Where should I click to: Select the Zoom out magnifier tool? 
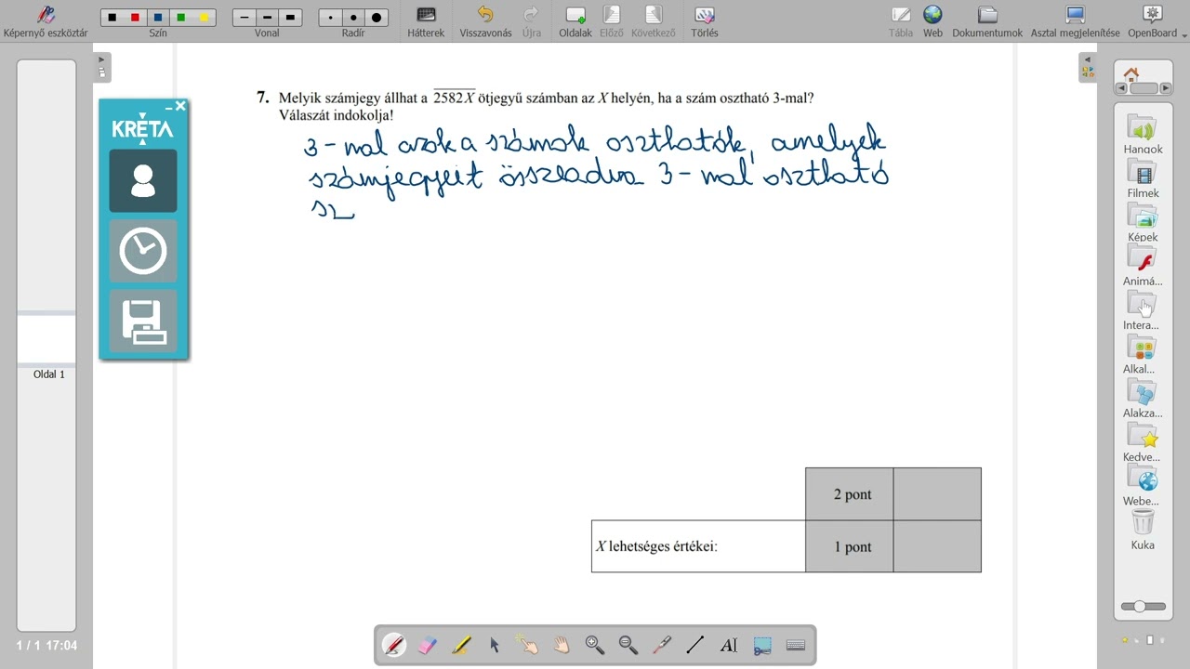point(628,645)
